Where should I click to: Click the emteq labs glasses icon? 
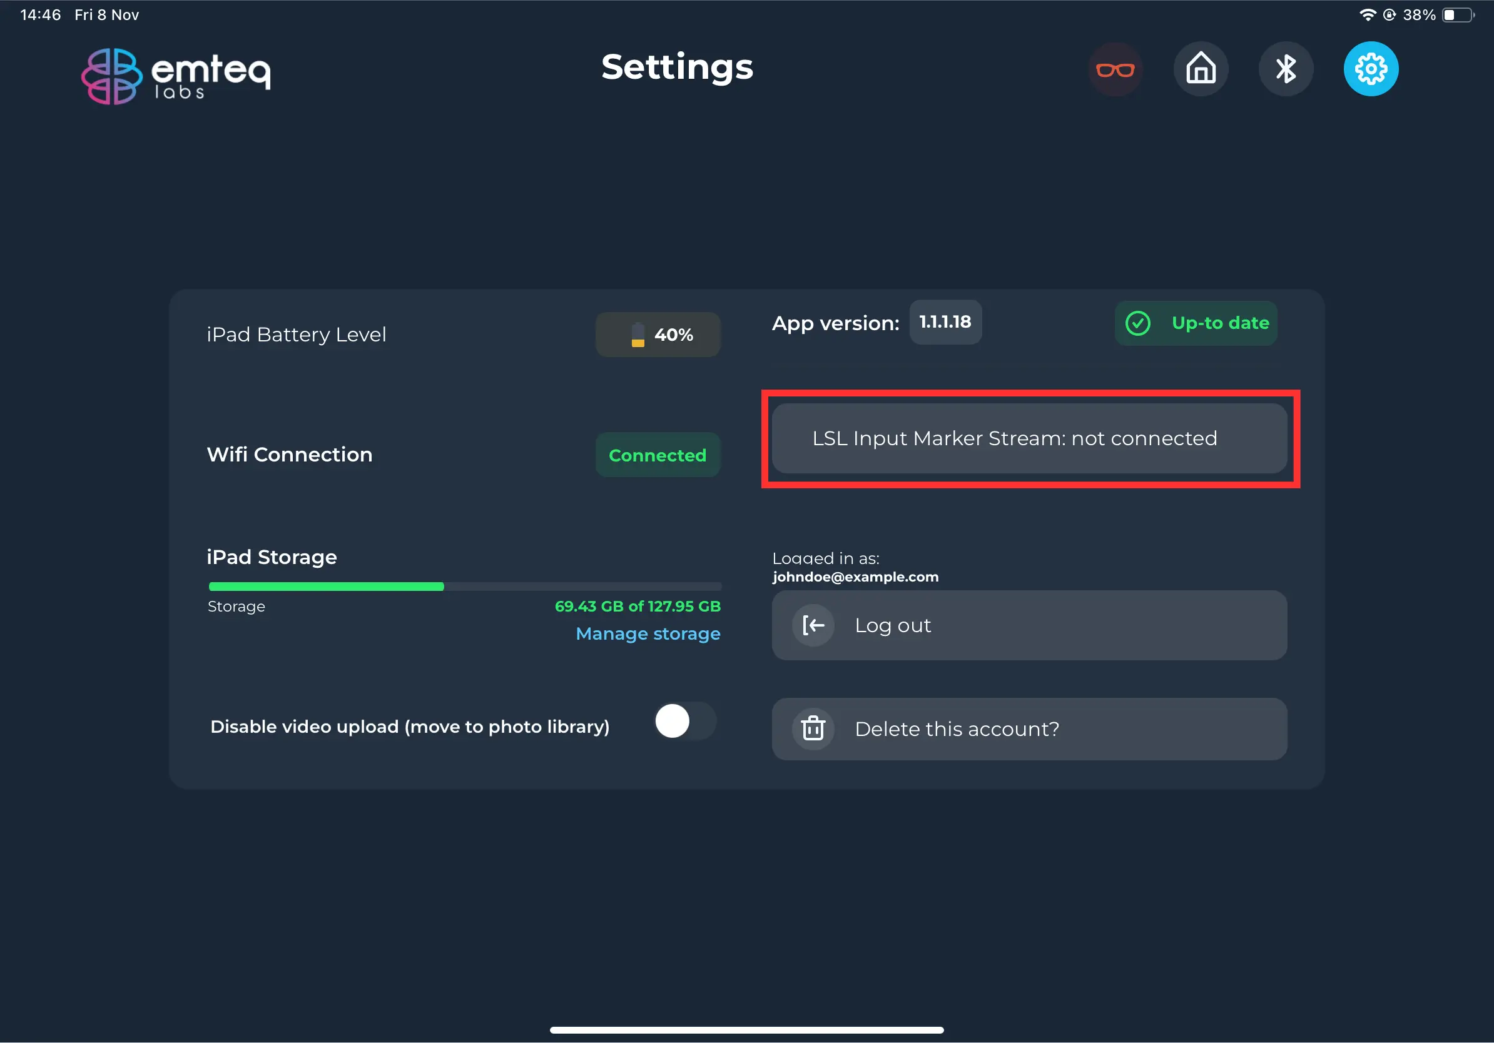1116,69
